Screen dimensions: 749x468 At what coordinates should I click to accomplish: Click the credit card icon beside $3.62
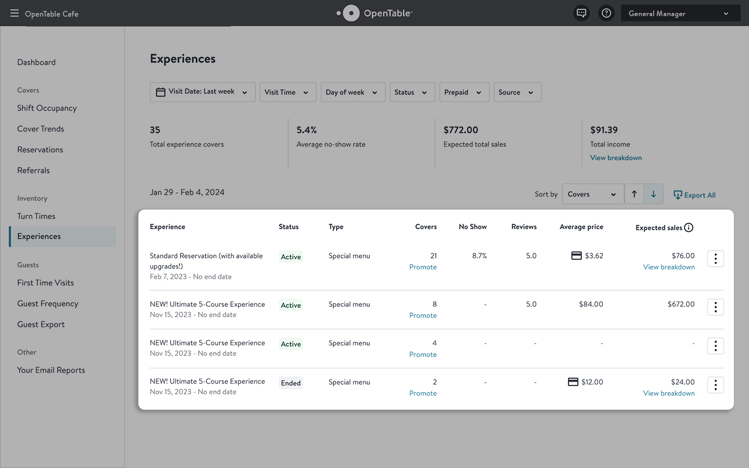click(576, 255)
